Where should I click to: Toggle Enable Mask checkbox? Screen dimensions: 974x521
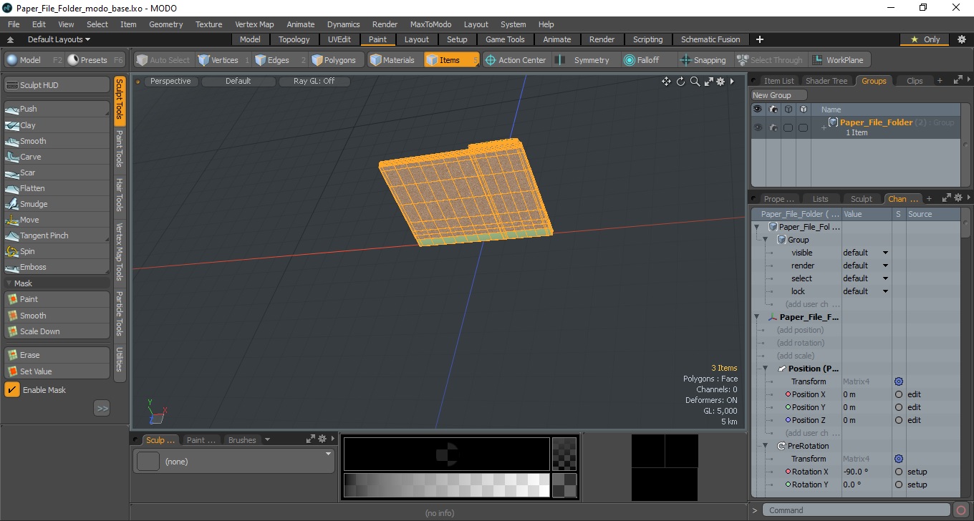coord(12,390)
